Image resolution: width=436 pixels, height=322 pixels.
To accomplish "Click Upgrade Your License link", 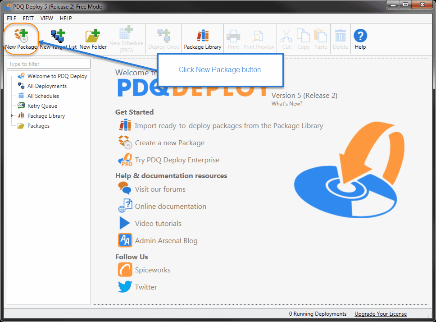I will [x=381, y=314].
